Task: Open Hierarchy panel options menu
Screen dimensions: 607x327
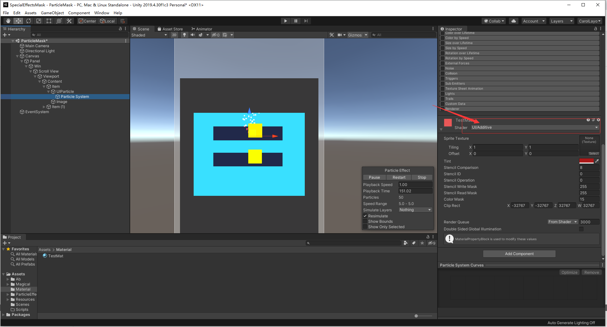Action: (x=125, y=29)
